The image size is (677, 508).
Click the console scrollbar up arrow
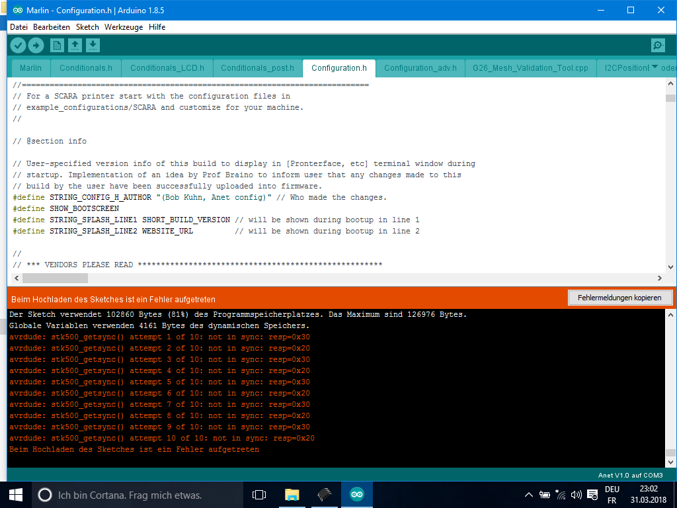point(670,315)
